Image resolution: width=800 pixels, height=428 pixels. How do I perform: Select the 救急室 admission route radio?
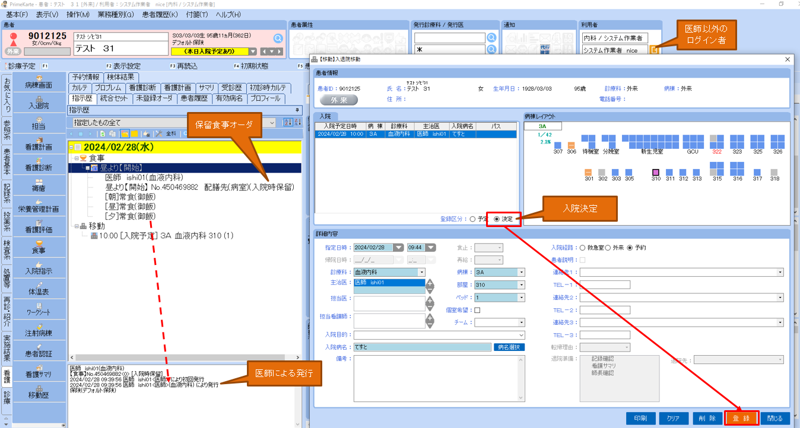pos(583,247)
